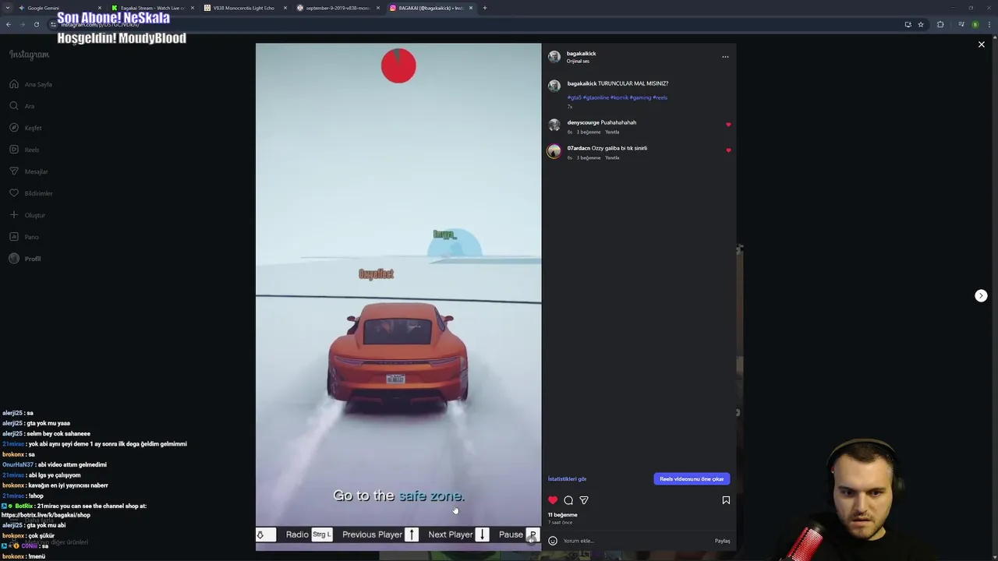This screenshot has height=561, width=998.
Task: Open Pano dashboard in sidebar
Action: 24,237
